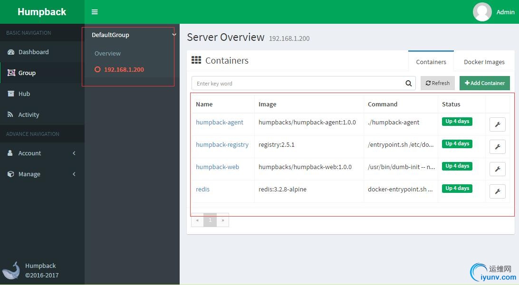
Task: Click the humpback-agent Up 4 days badge
Action: (x=457, y=121)
